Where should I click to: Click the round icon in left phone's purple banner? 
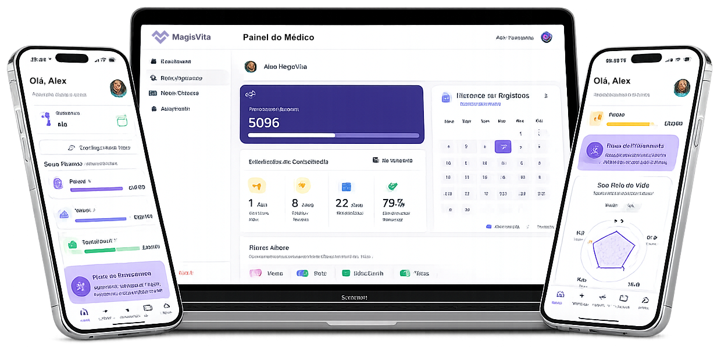pyautogui.click(x=81, y=285)
